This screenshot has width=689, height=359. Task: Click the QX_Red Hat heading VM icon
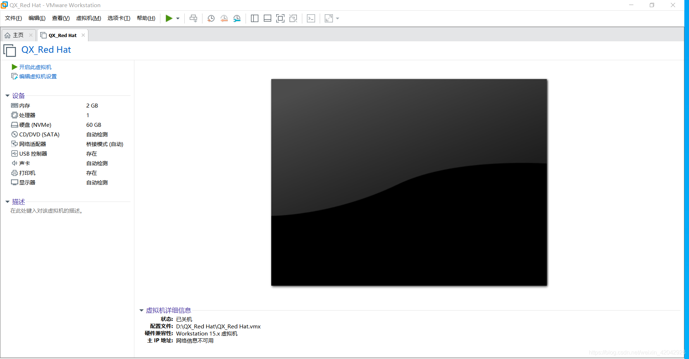coord(10,50)
